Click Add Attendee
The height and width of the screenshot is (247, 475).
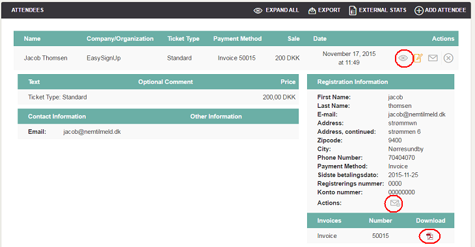click(445, 10)
